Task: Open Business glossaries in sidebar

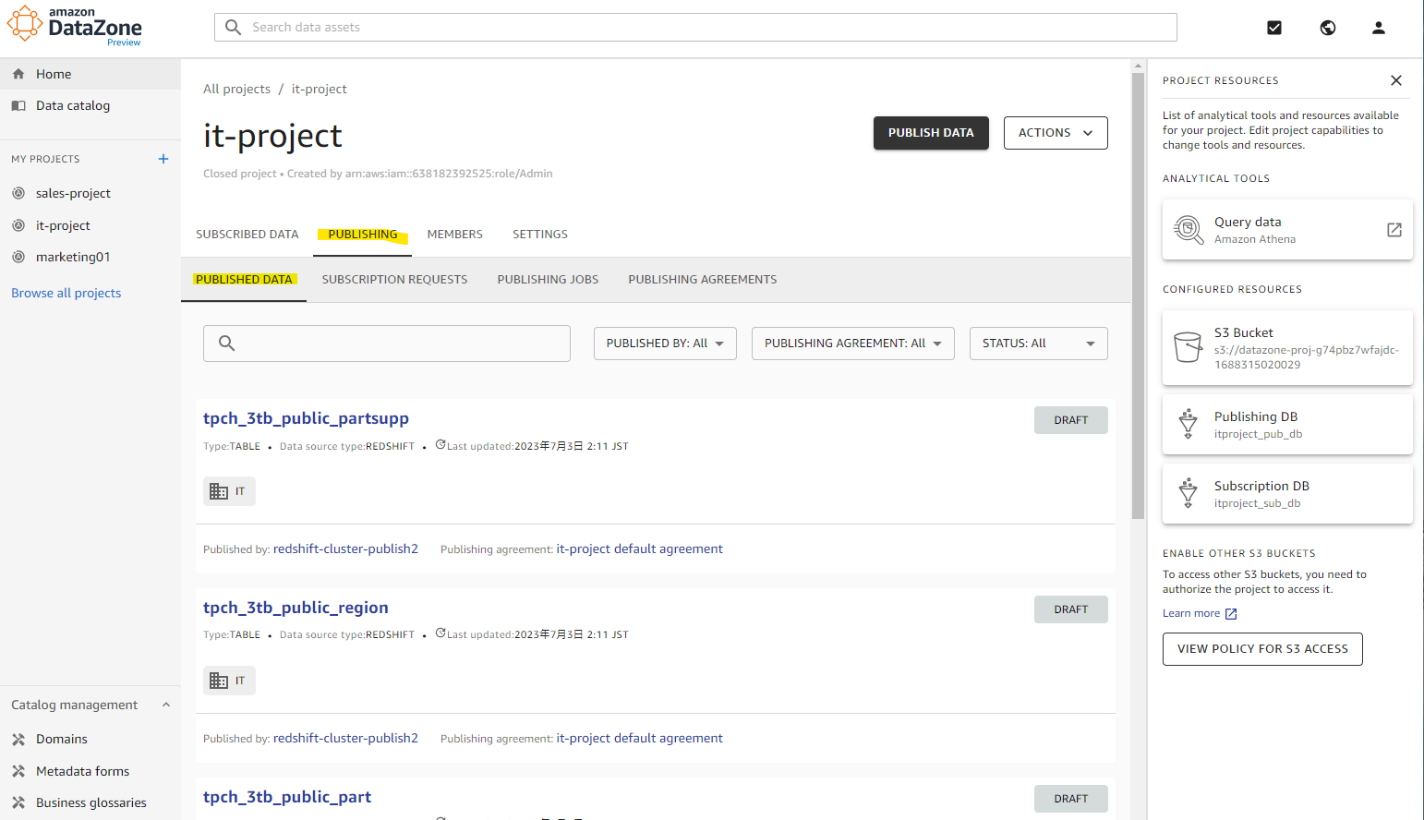Action: [91, 802]
